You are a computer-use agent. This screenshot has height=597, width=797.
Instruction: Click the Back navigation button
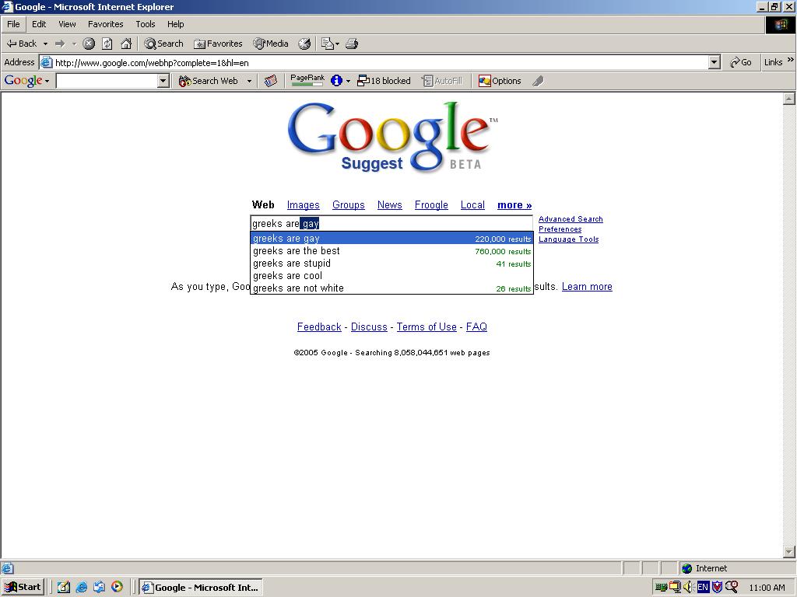21,44
